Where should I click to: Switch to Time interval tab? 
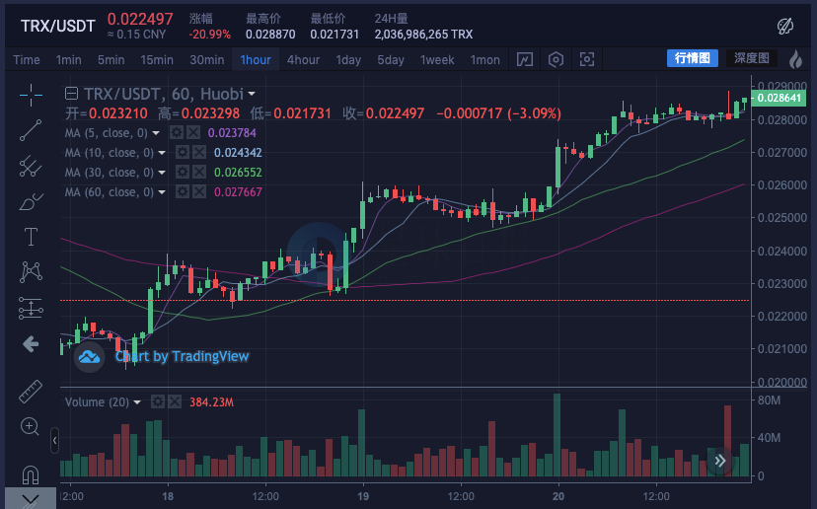pos(27,60)
